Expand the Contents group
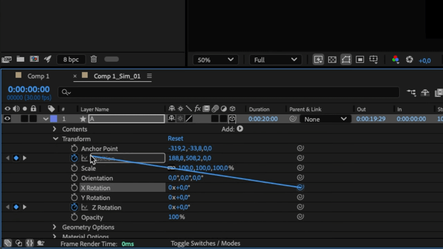This screenshot has height=249, width=443. pos(54,129)
